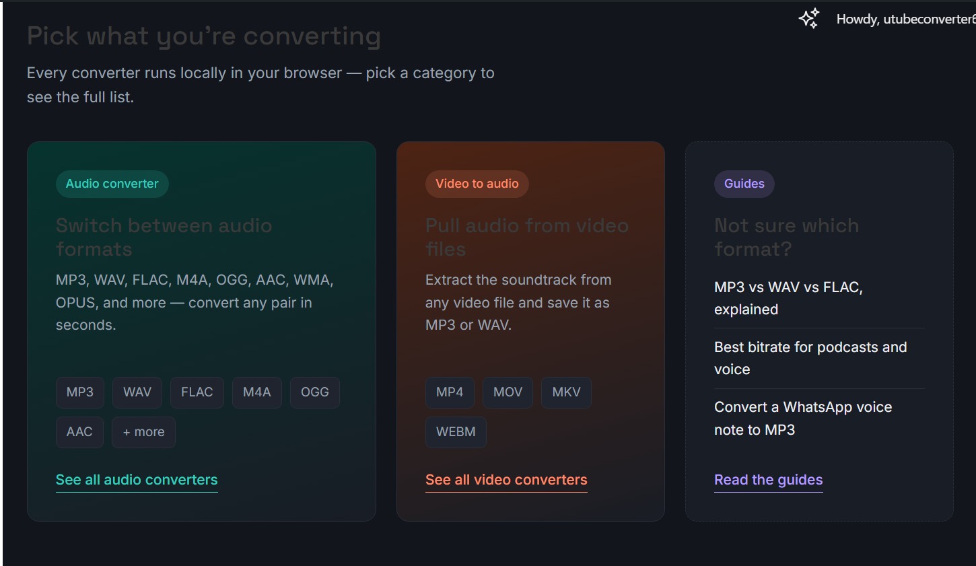Select the Guides badge

click(744, 184)
